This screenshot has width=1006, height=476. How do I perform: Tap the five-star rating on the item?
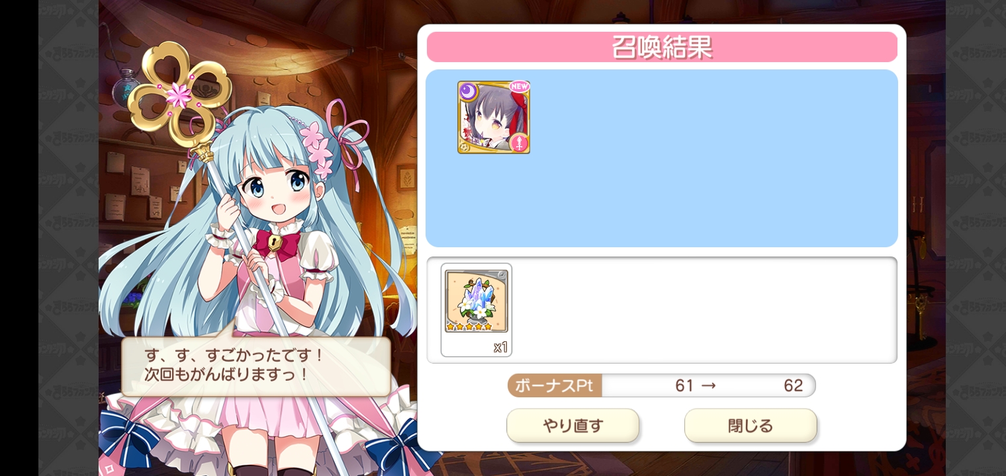tap(469, 327)
